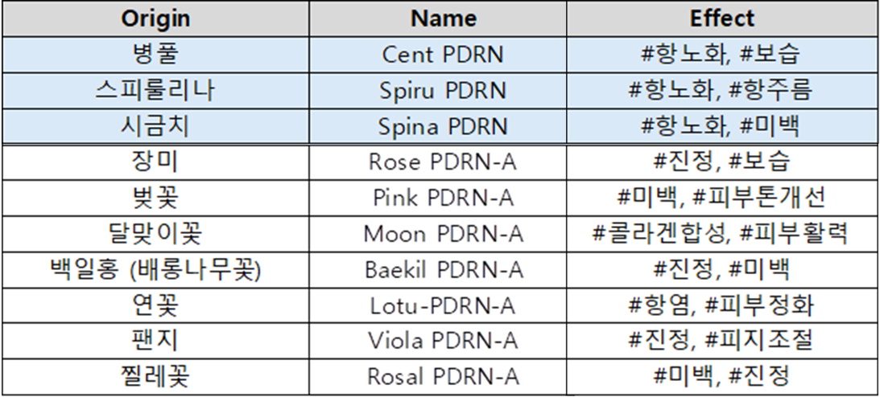Viewport: 880px width, 397px height.
Task: Click the Name column header
Action: (443, 19)
